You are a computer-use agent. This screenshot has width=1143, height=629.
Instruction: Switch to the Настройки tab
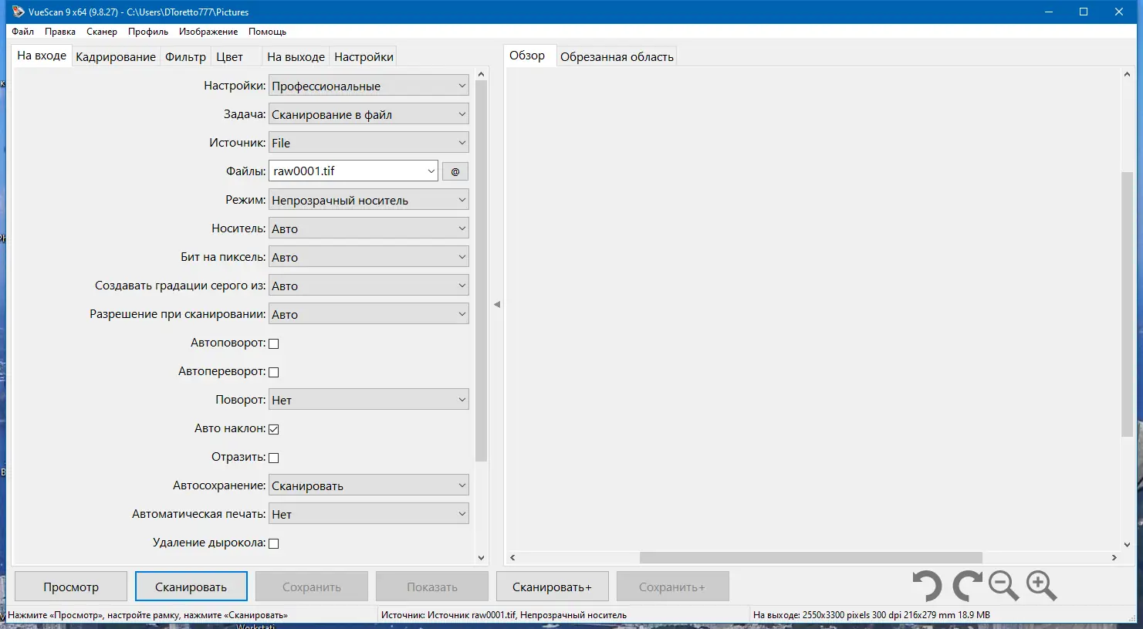tap(364, 56)
